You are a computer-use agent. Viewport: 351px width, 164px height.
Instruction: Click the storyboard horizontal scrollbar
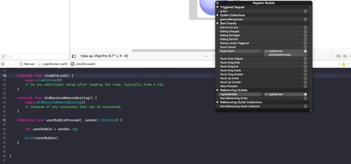(x=173, y=50)
